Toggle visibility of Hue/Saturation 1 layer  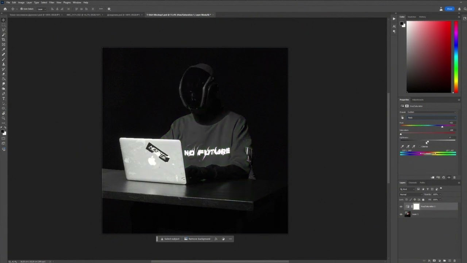[401, 206]
